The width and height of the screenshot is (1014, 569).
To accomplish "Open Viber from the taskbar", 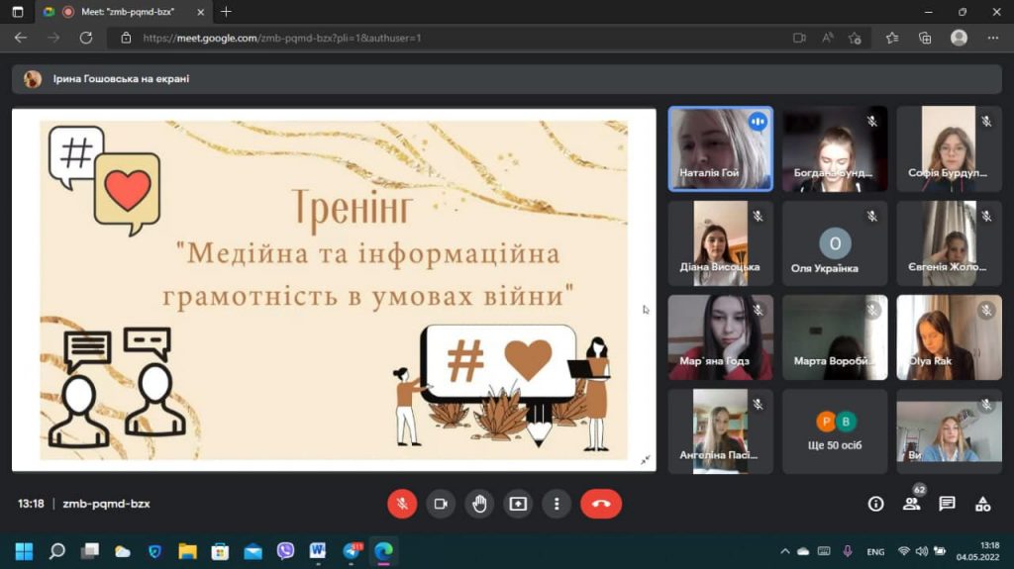I will [x=285, y=551].
